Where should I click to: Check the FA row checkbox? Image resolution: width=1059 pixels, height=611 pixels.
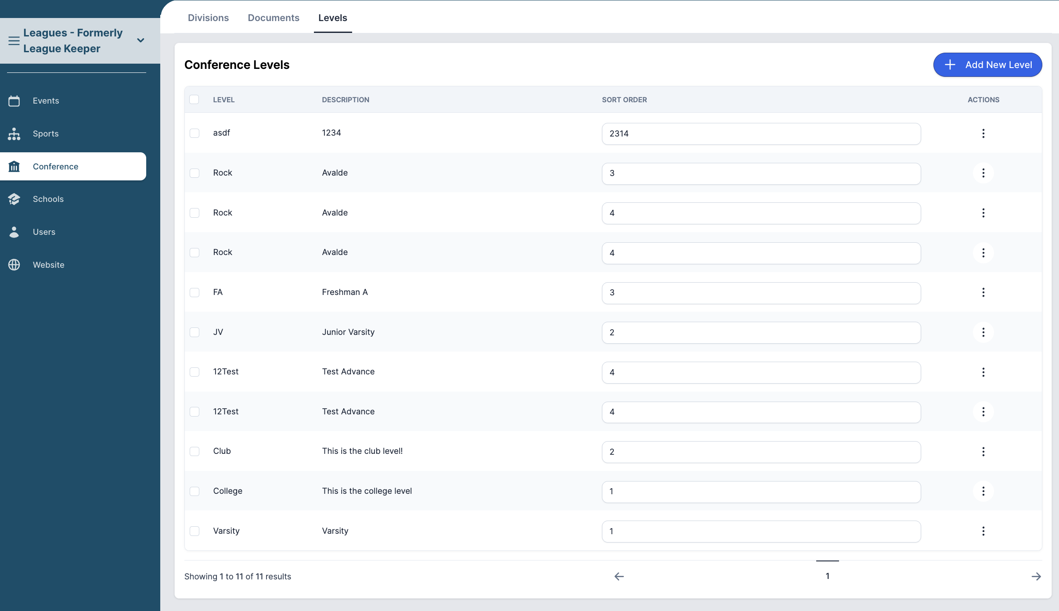(195, 292)
